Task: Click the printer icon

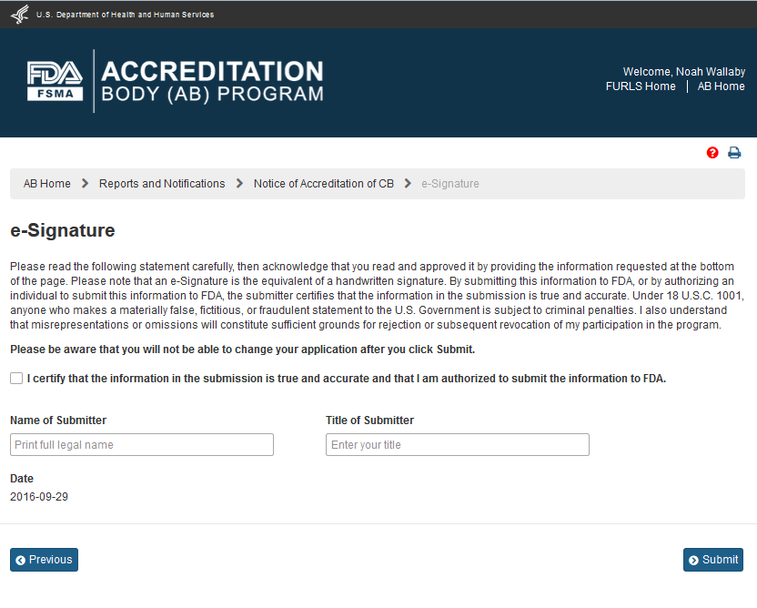Action: tap(734, 153)
